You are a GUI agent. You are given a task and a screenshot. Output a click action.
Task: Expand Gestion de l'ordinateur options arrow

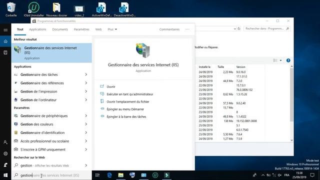[x=86, y=100]
